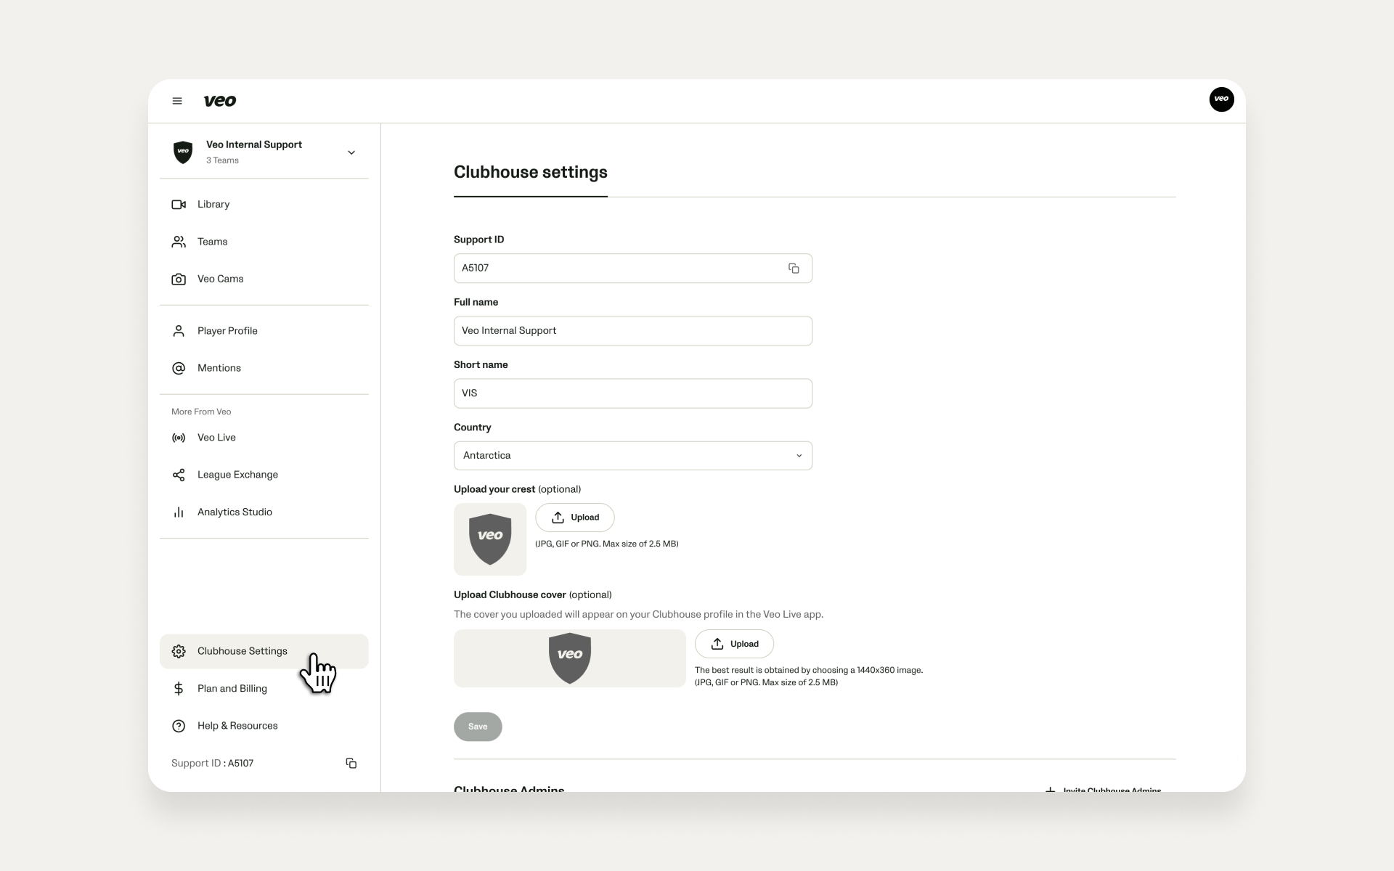Viewport: 1394px width, 871px height.
Task: Open the veo profile avatar
Action: coord(1221,99)
